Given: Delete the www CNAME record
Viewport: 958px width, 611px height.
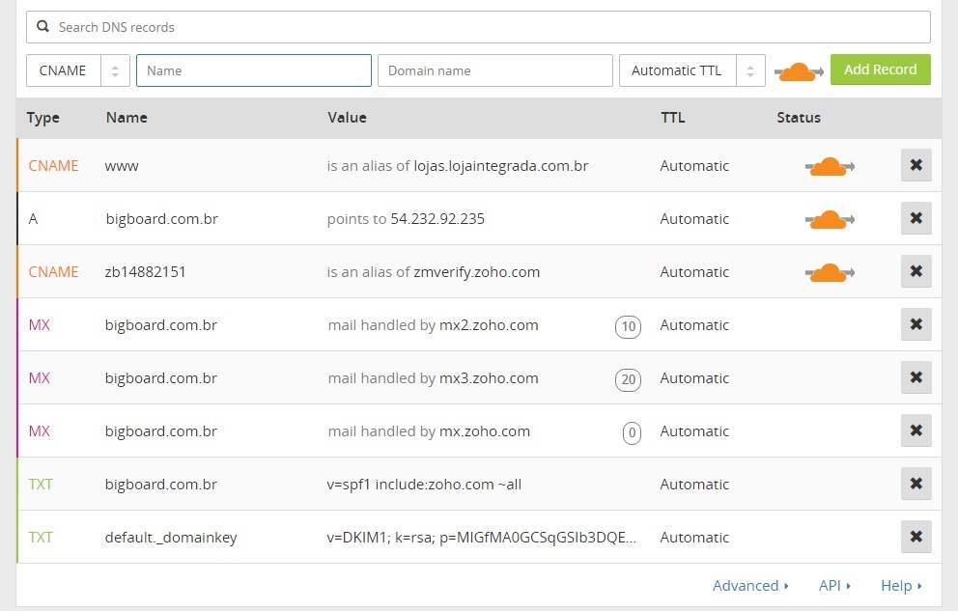Looking at the screenshot, I should tap(916, 166).
